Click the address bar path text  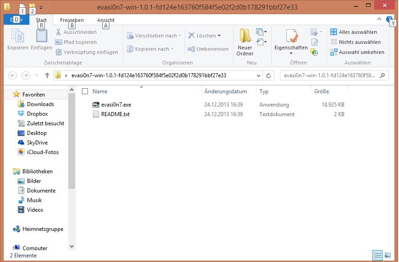click(x=149, y=75)
